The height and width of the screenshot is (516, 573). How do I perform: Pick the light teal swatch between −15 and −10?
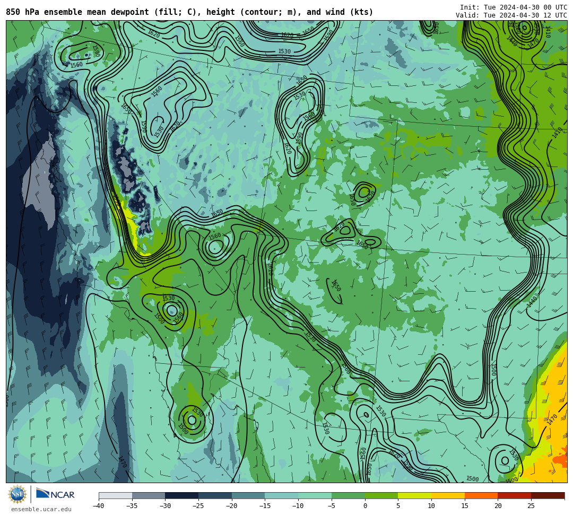(282, 495)
